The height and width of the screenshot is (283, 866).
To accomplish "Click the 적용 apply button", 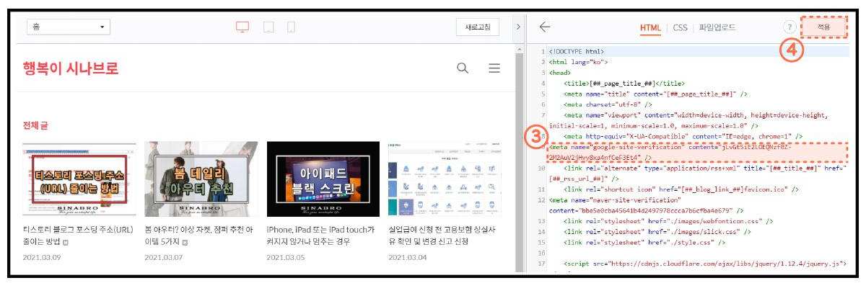I will [823, 27].
